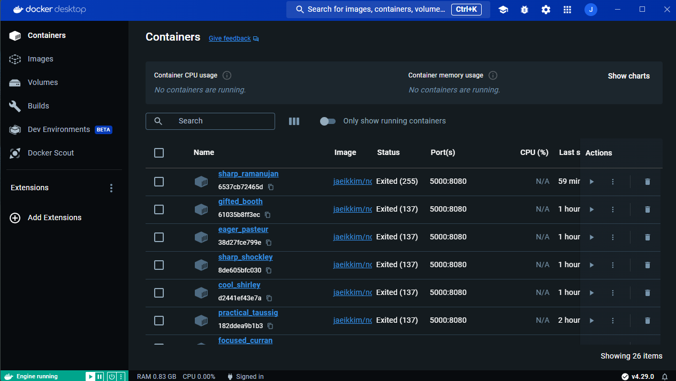
Task: Copy container ID 182ddea9b1b3
Action: tap(270, 326)
